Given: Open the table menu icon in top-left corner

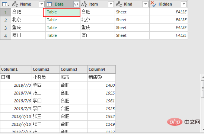Looking at the screenshot, I should coord(6,4).
